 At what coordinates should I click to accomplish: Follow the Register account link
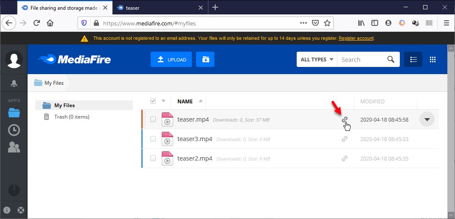(356, 38)
